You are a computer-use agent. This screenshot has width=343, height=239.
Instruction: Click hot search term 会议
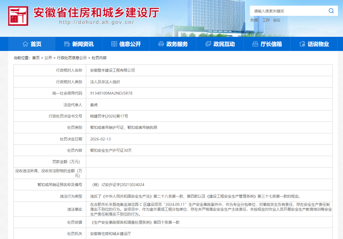276,20
